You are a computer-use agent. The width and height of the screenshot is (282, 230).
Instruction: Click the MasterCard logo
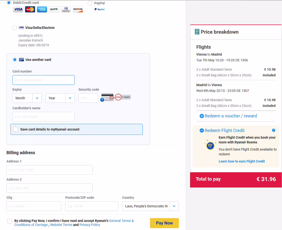pos(30,9)
